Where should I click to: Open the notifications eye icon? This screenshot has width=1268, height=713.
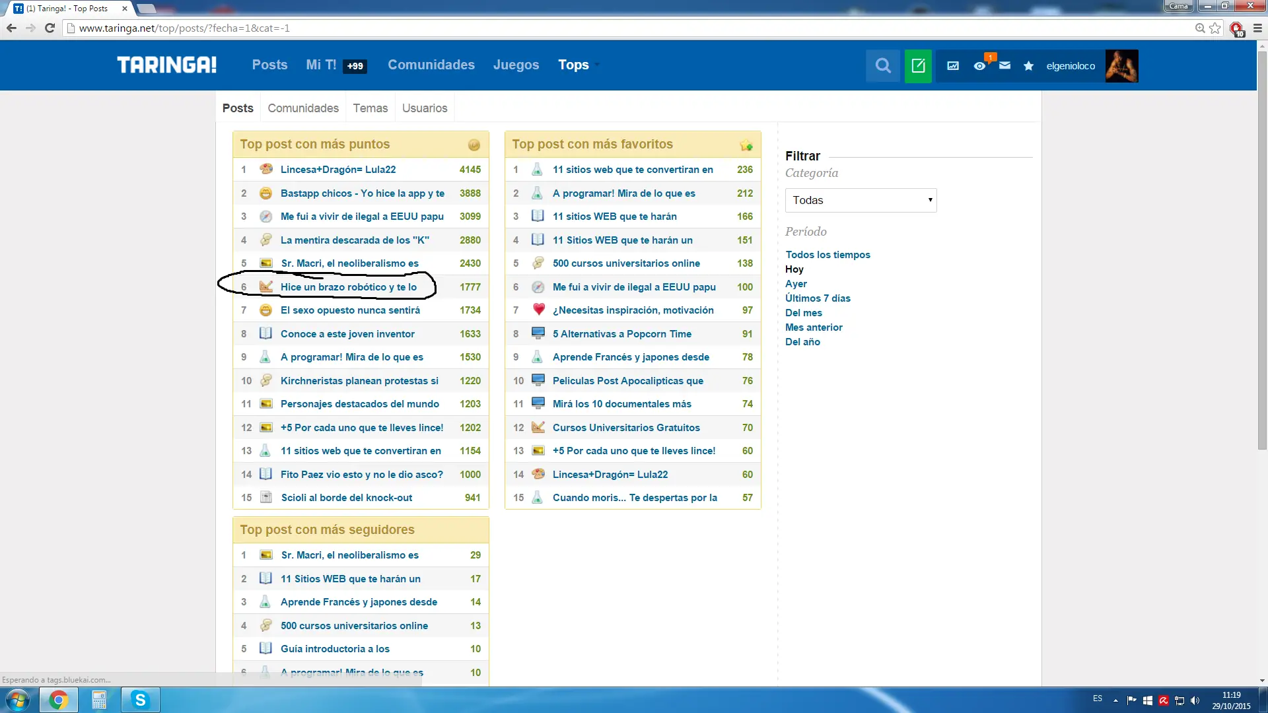[979, 65]
